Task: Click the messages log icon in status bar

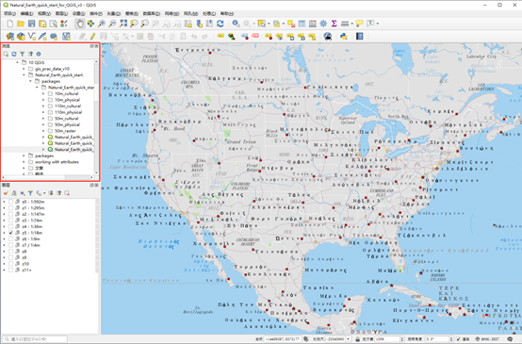Action: click(x=510, y=339)
